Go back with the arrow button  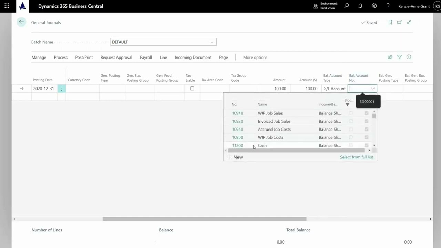[x=21, y=22]
